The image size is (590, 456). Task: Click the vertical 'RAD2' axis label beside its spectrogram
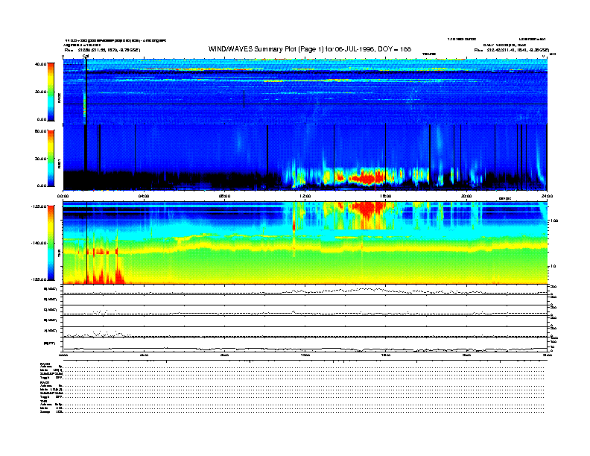pyautogui.click(x=60, y=98)
